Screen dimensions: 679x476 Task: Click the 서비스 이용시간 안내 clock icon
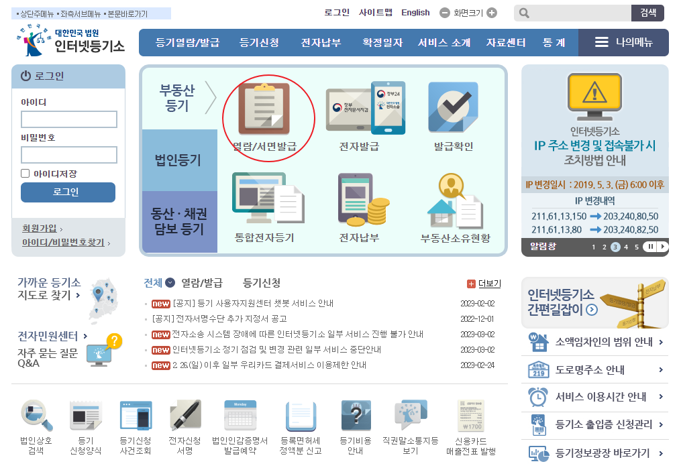(x=538, y=397)
